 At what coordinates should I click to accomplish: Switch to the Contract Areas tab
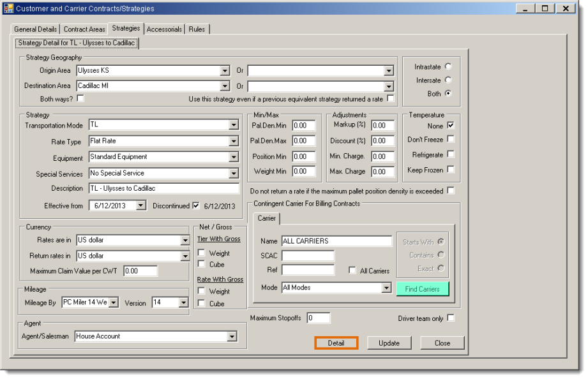[x=84, y=29]
